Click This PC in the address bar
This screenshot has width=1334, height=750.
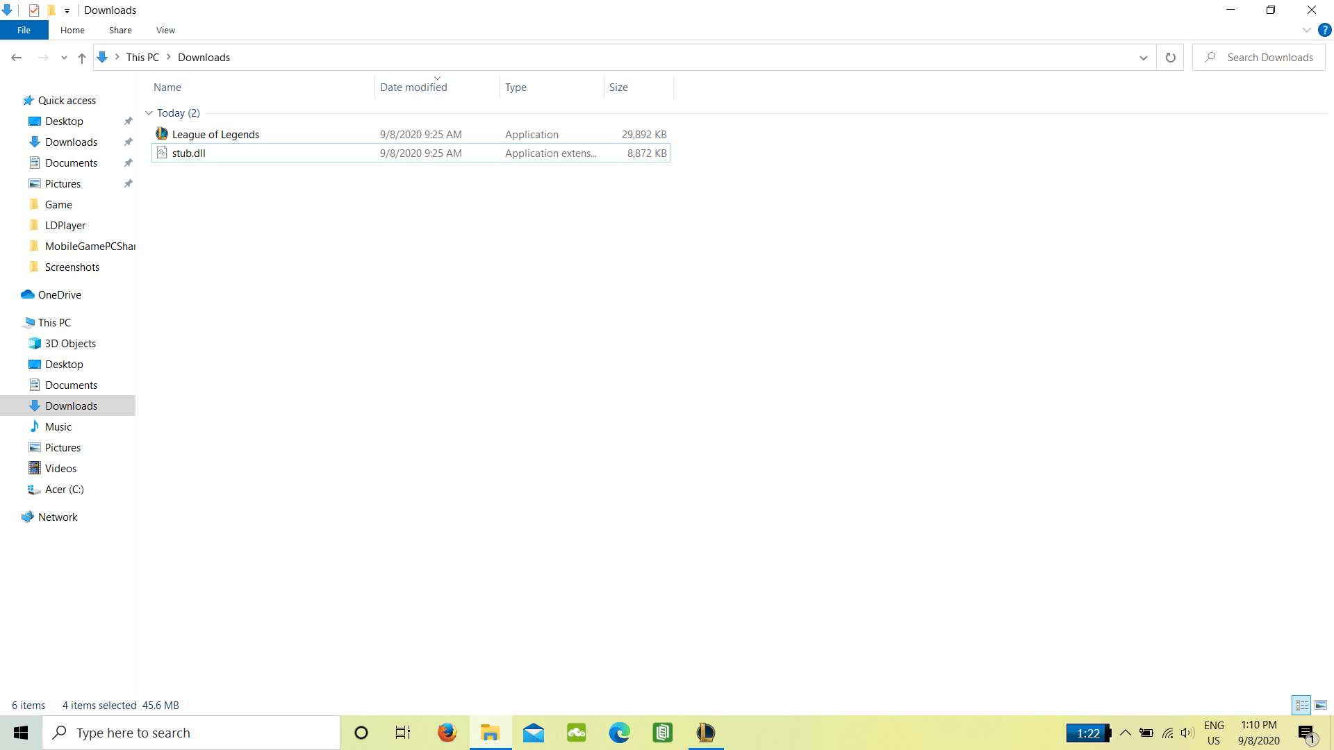[142, 58]
